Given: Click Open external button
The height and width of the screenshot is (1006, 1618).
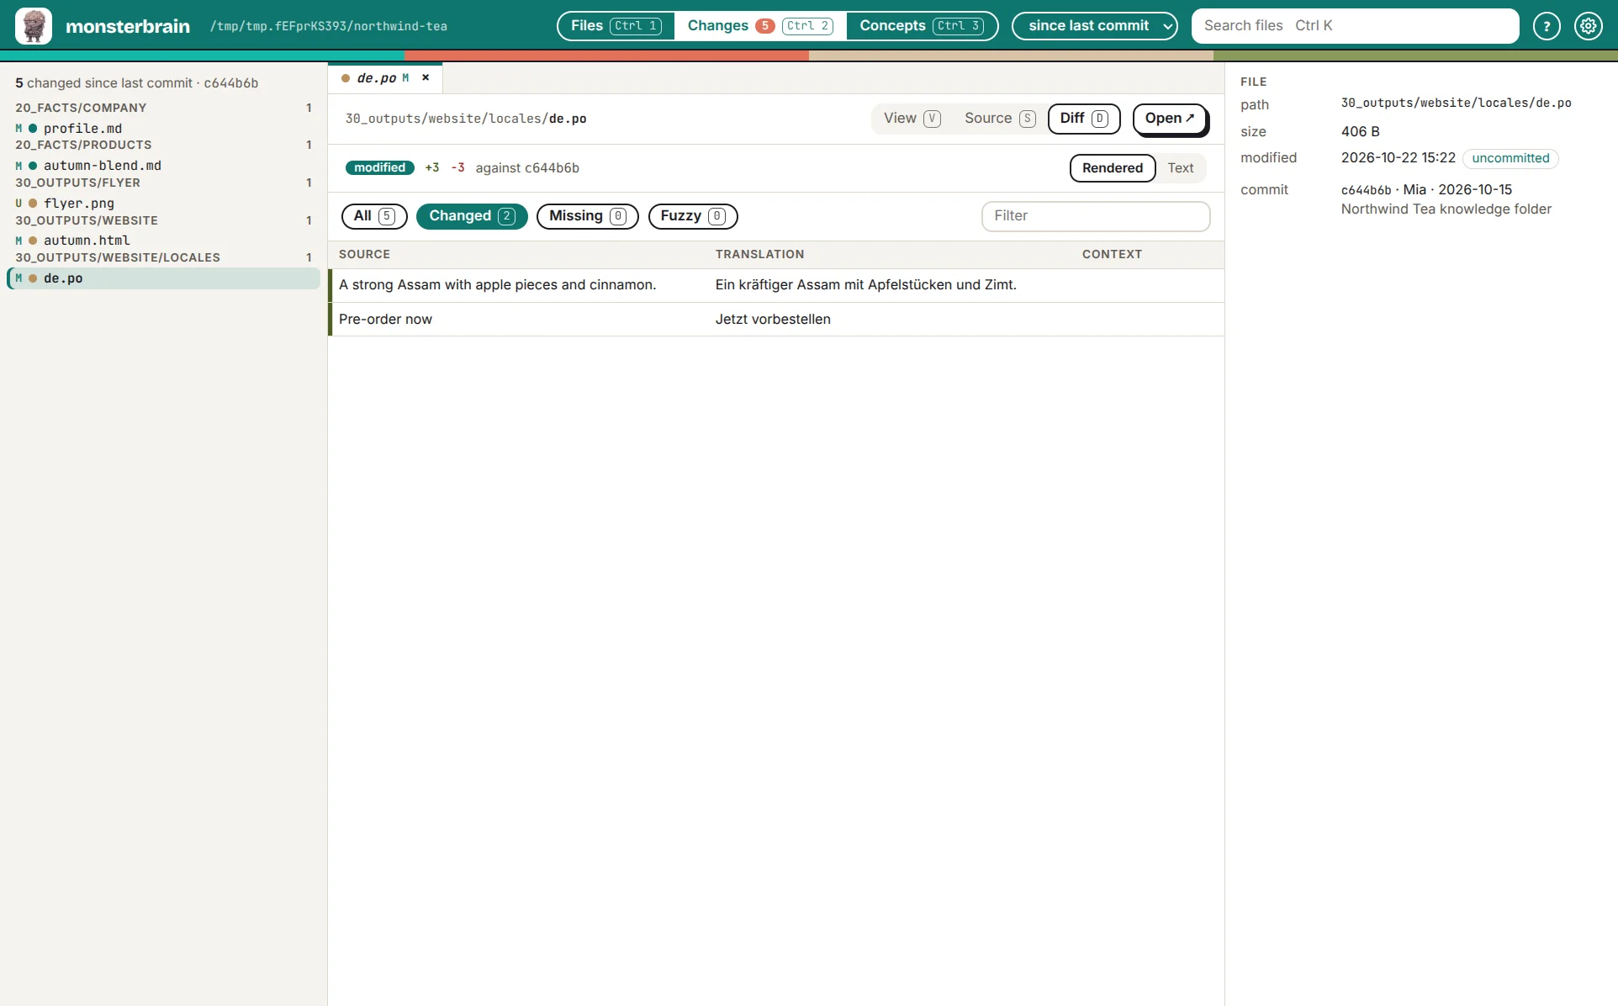Looking at the screenshot, I should tap(1170, 119).
